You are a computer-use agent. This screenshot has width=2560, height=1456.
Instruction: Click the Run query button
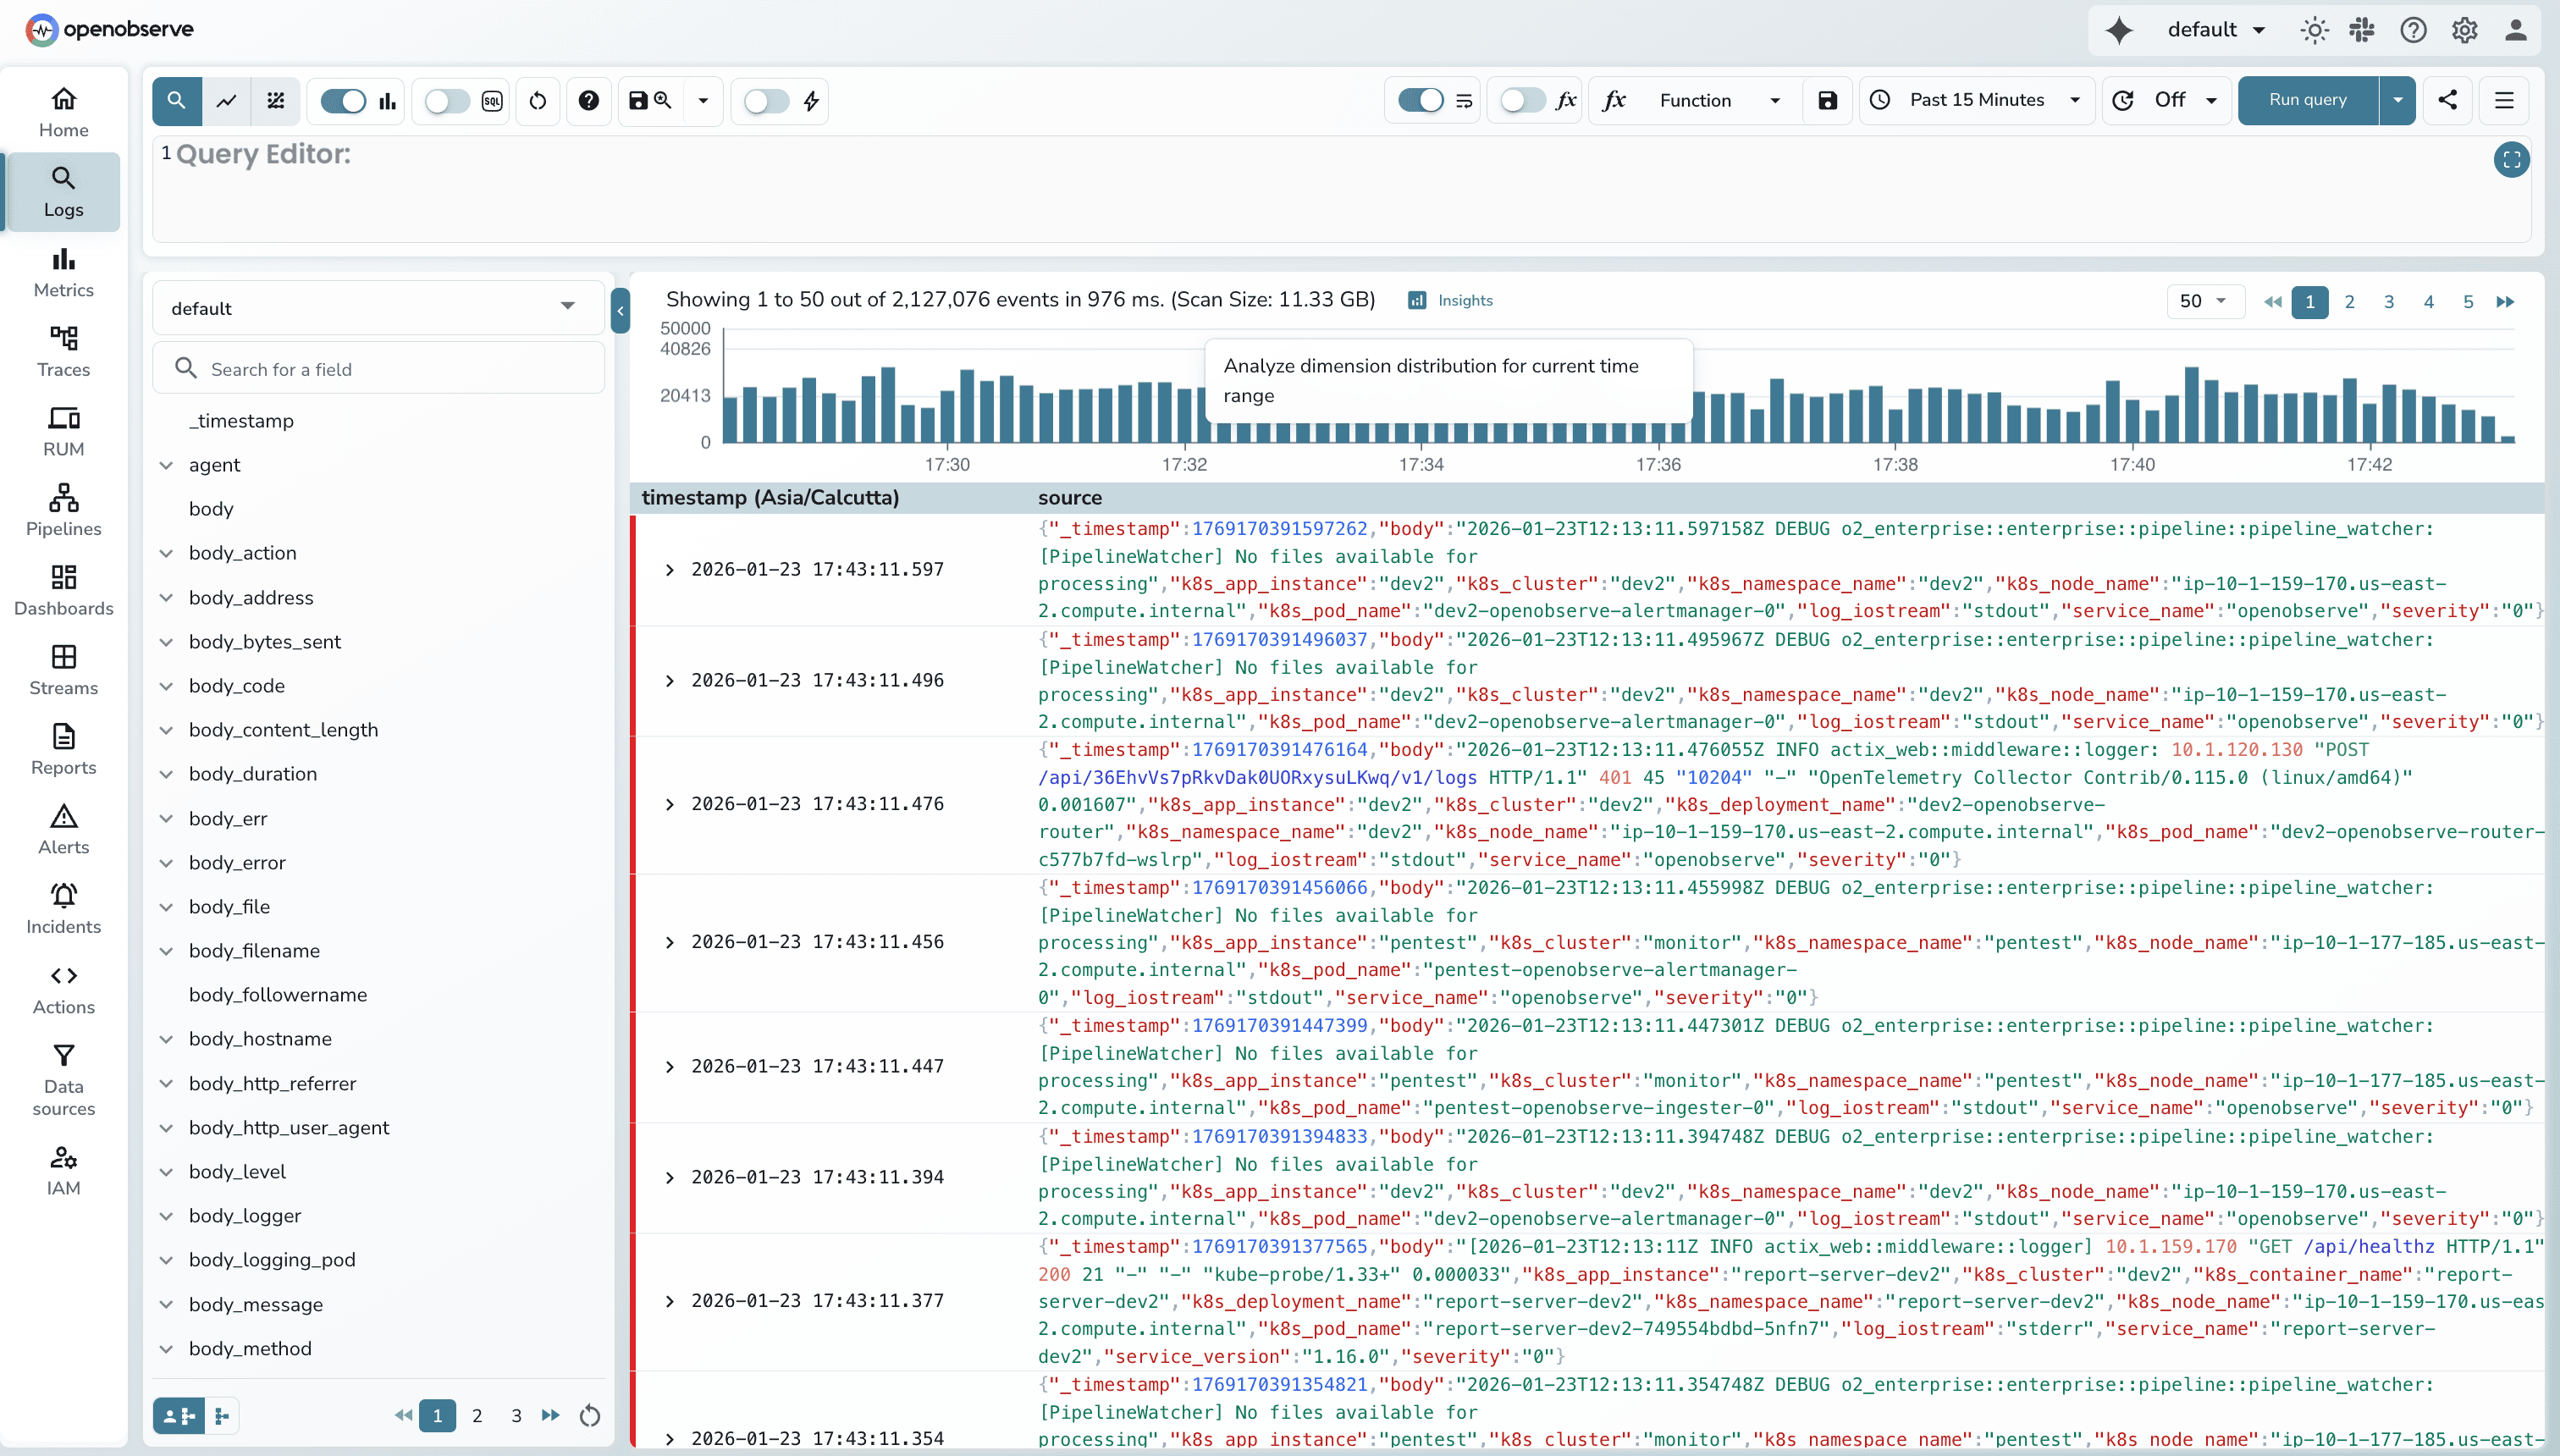[2305, 100]
